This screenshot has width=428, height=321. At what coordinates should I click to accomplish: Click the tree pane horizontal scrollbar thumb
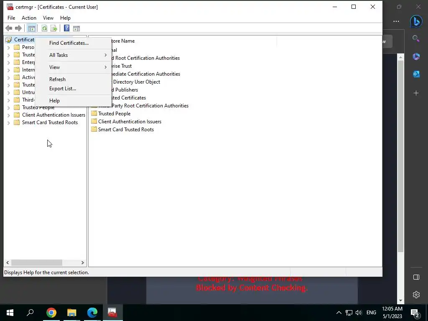(x=37, y=262)
